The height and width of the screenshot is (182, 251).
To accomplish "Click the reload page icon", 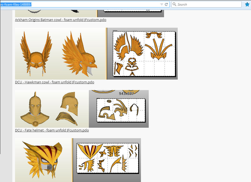I will pyautogui.click(x=166, y=5).
